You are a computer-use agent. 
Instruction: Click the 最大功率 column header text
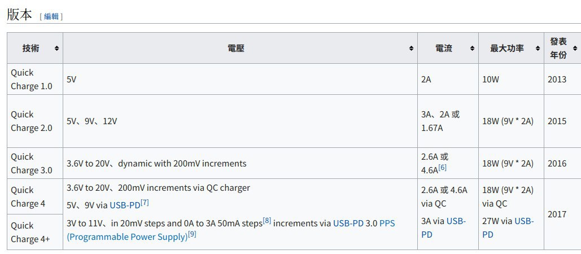[507, 48]
